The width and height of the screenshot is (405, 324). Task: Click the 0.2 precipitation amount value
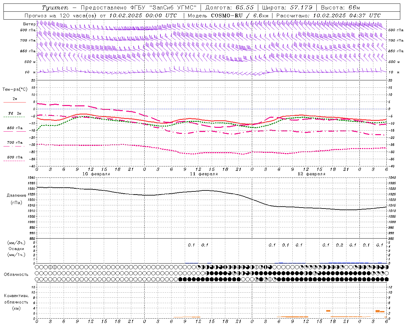click(x=339, y=245)
